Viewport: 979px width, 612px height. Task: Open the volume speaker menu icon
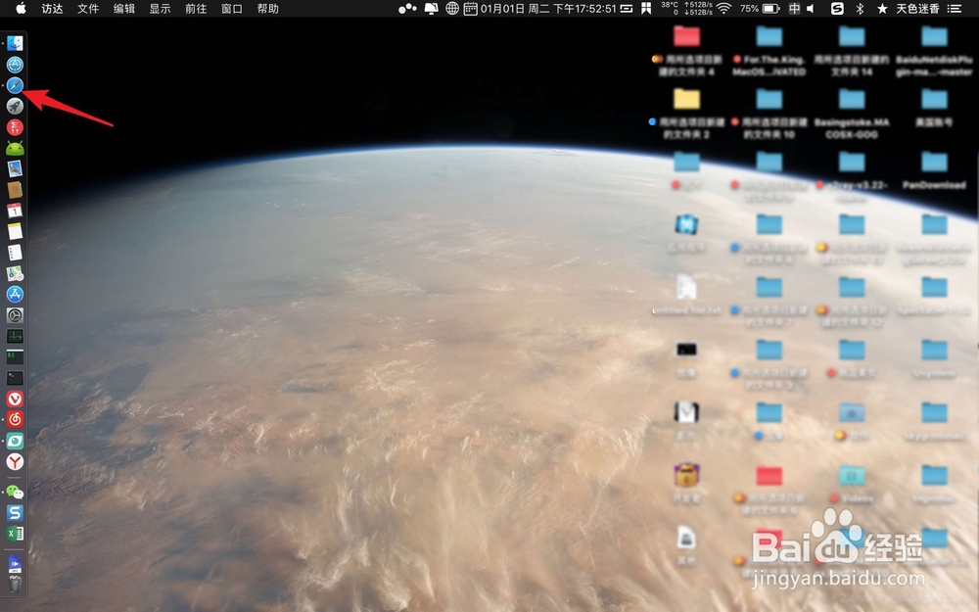click(811, 8)
